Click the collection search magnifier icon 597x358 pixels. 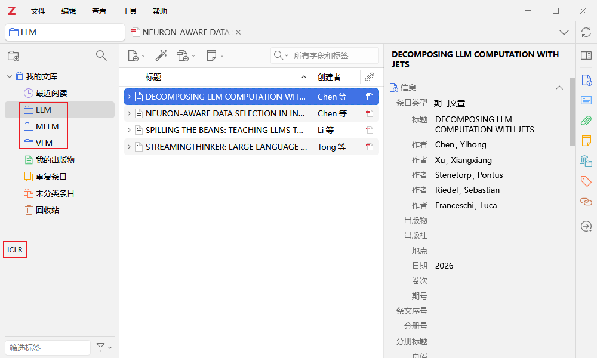click(101, 55)
